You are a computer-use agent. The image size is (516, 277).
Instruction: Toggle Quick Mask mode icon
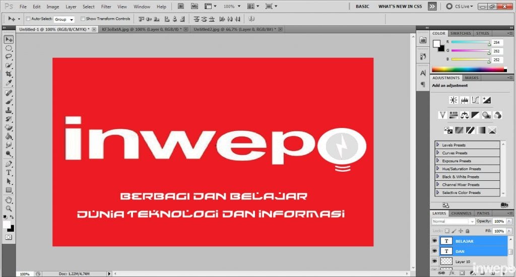pyautogui.click(x=9, y=237)
